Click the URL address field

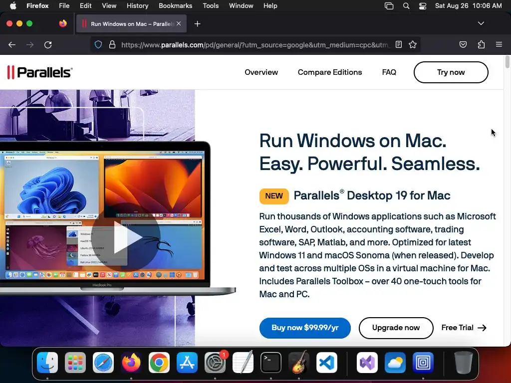[x=254, y=44]
